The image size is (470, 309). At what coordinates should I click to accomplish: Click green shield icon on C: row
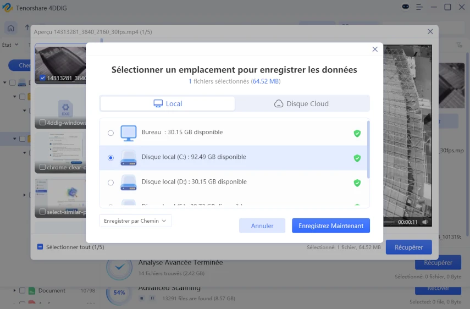[357, 158]
